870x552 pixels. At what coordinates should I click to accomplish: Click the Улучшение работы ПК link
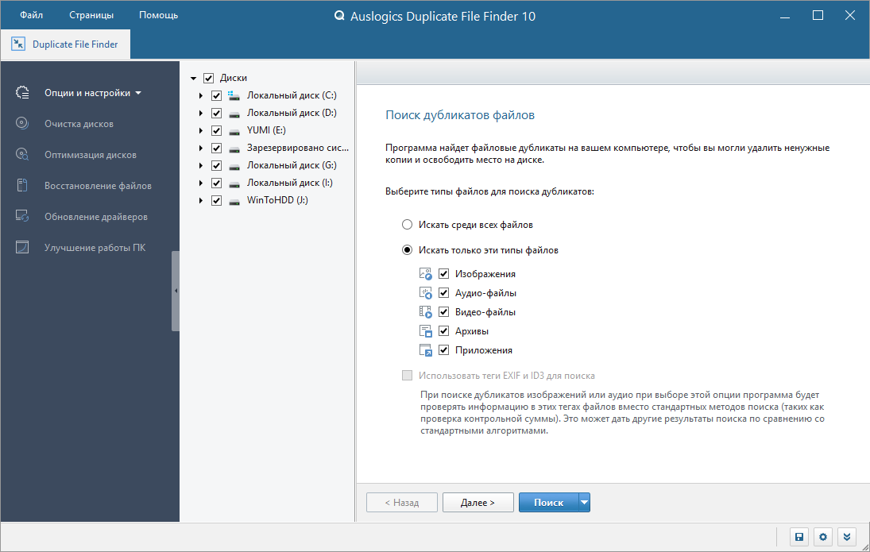tap(95, 248)
